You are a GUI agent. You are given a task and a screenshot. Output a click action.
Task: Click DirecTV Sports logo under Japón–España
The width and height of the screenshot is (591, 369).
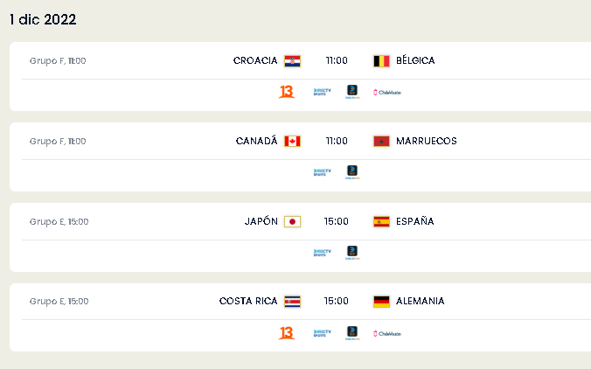323,253
